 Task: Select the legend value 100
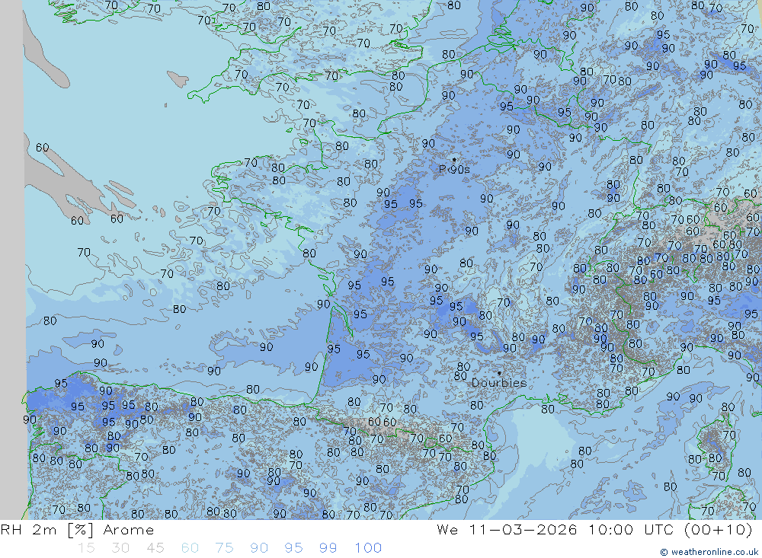pos(368,548)
